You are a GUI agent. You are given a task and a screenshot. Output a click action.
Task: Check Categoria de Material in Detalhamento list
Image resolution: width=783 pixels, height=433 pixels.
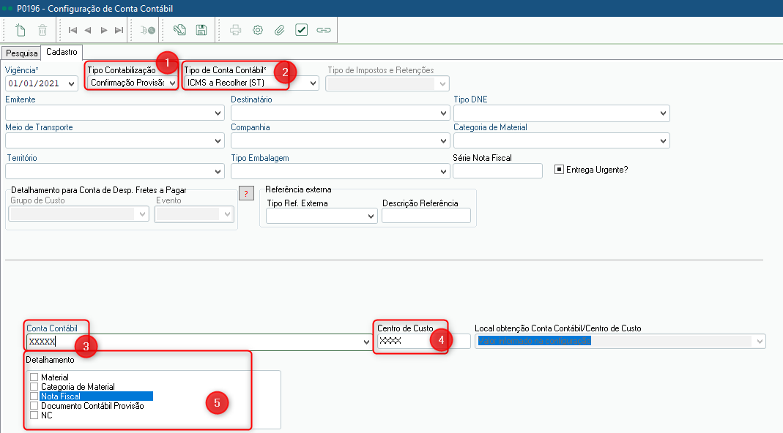(x=34, y=387)
